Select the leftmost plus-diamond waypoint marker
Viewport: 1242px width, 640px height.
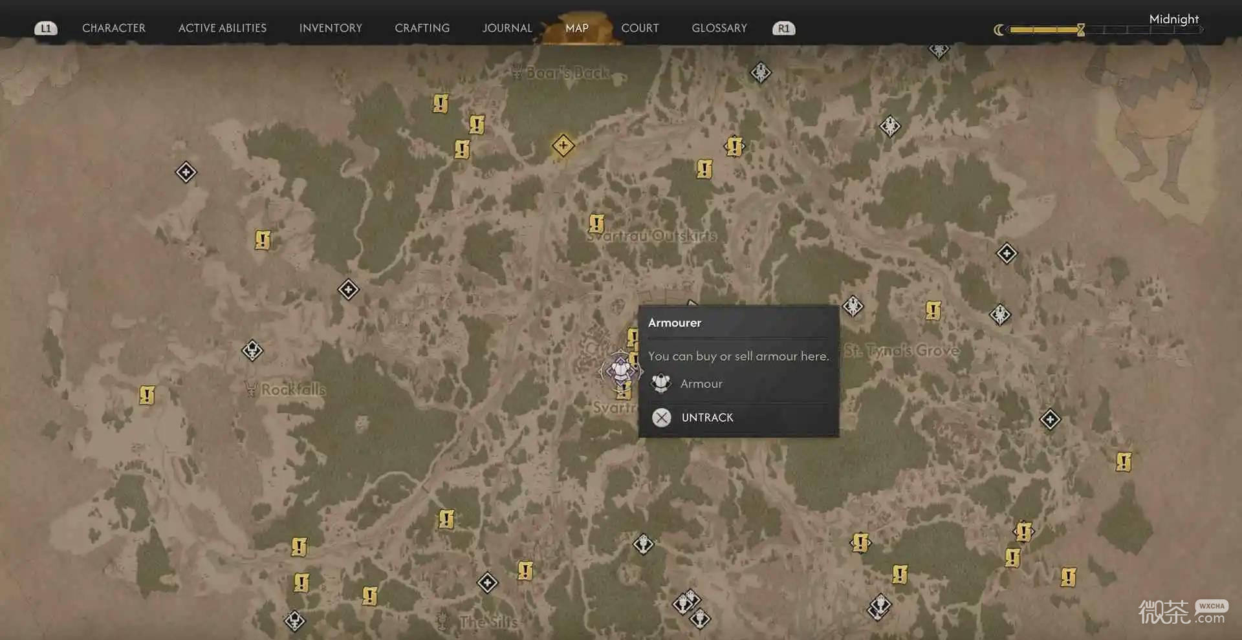[186, 172]
